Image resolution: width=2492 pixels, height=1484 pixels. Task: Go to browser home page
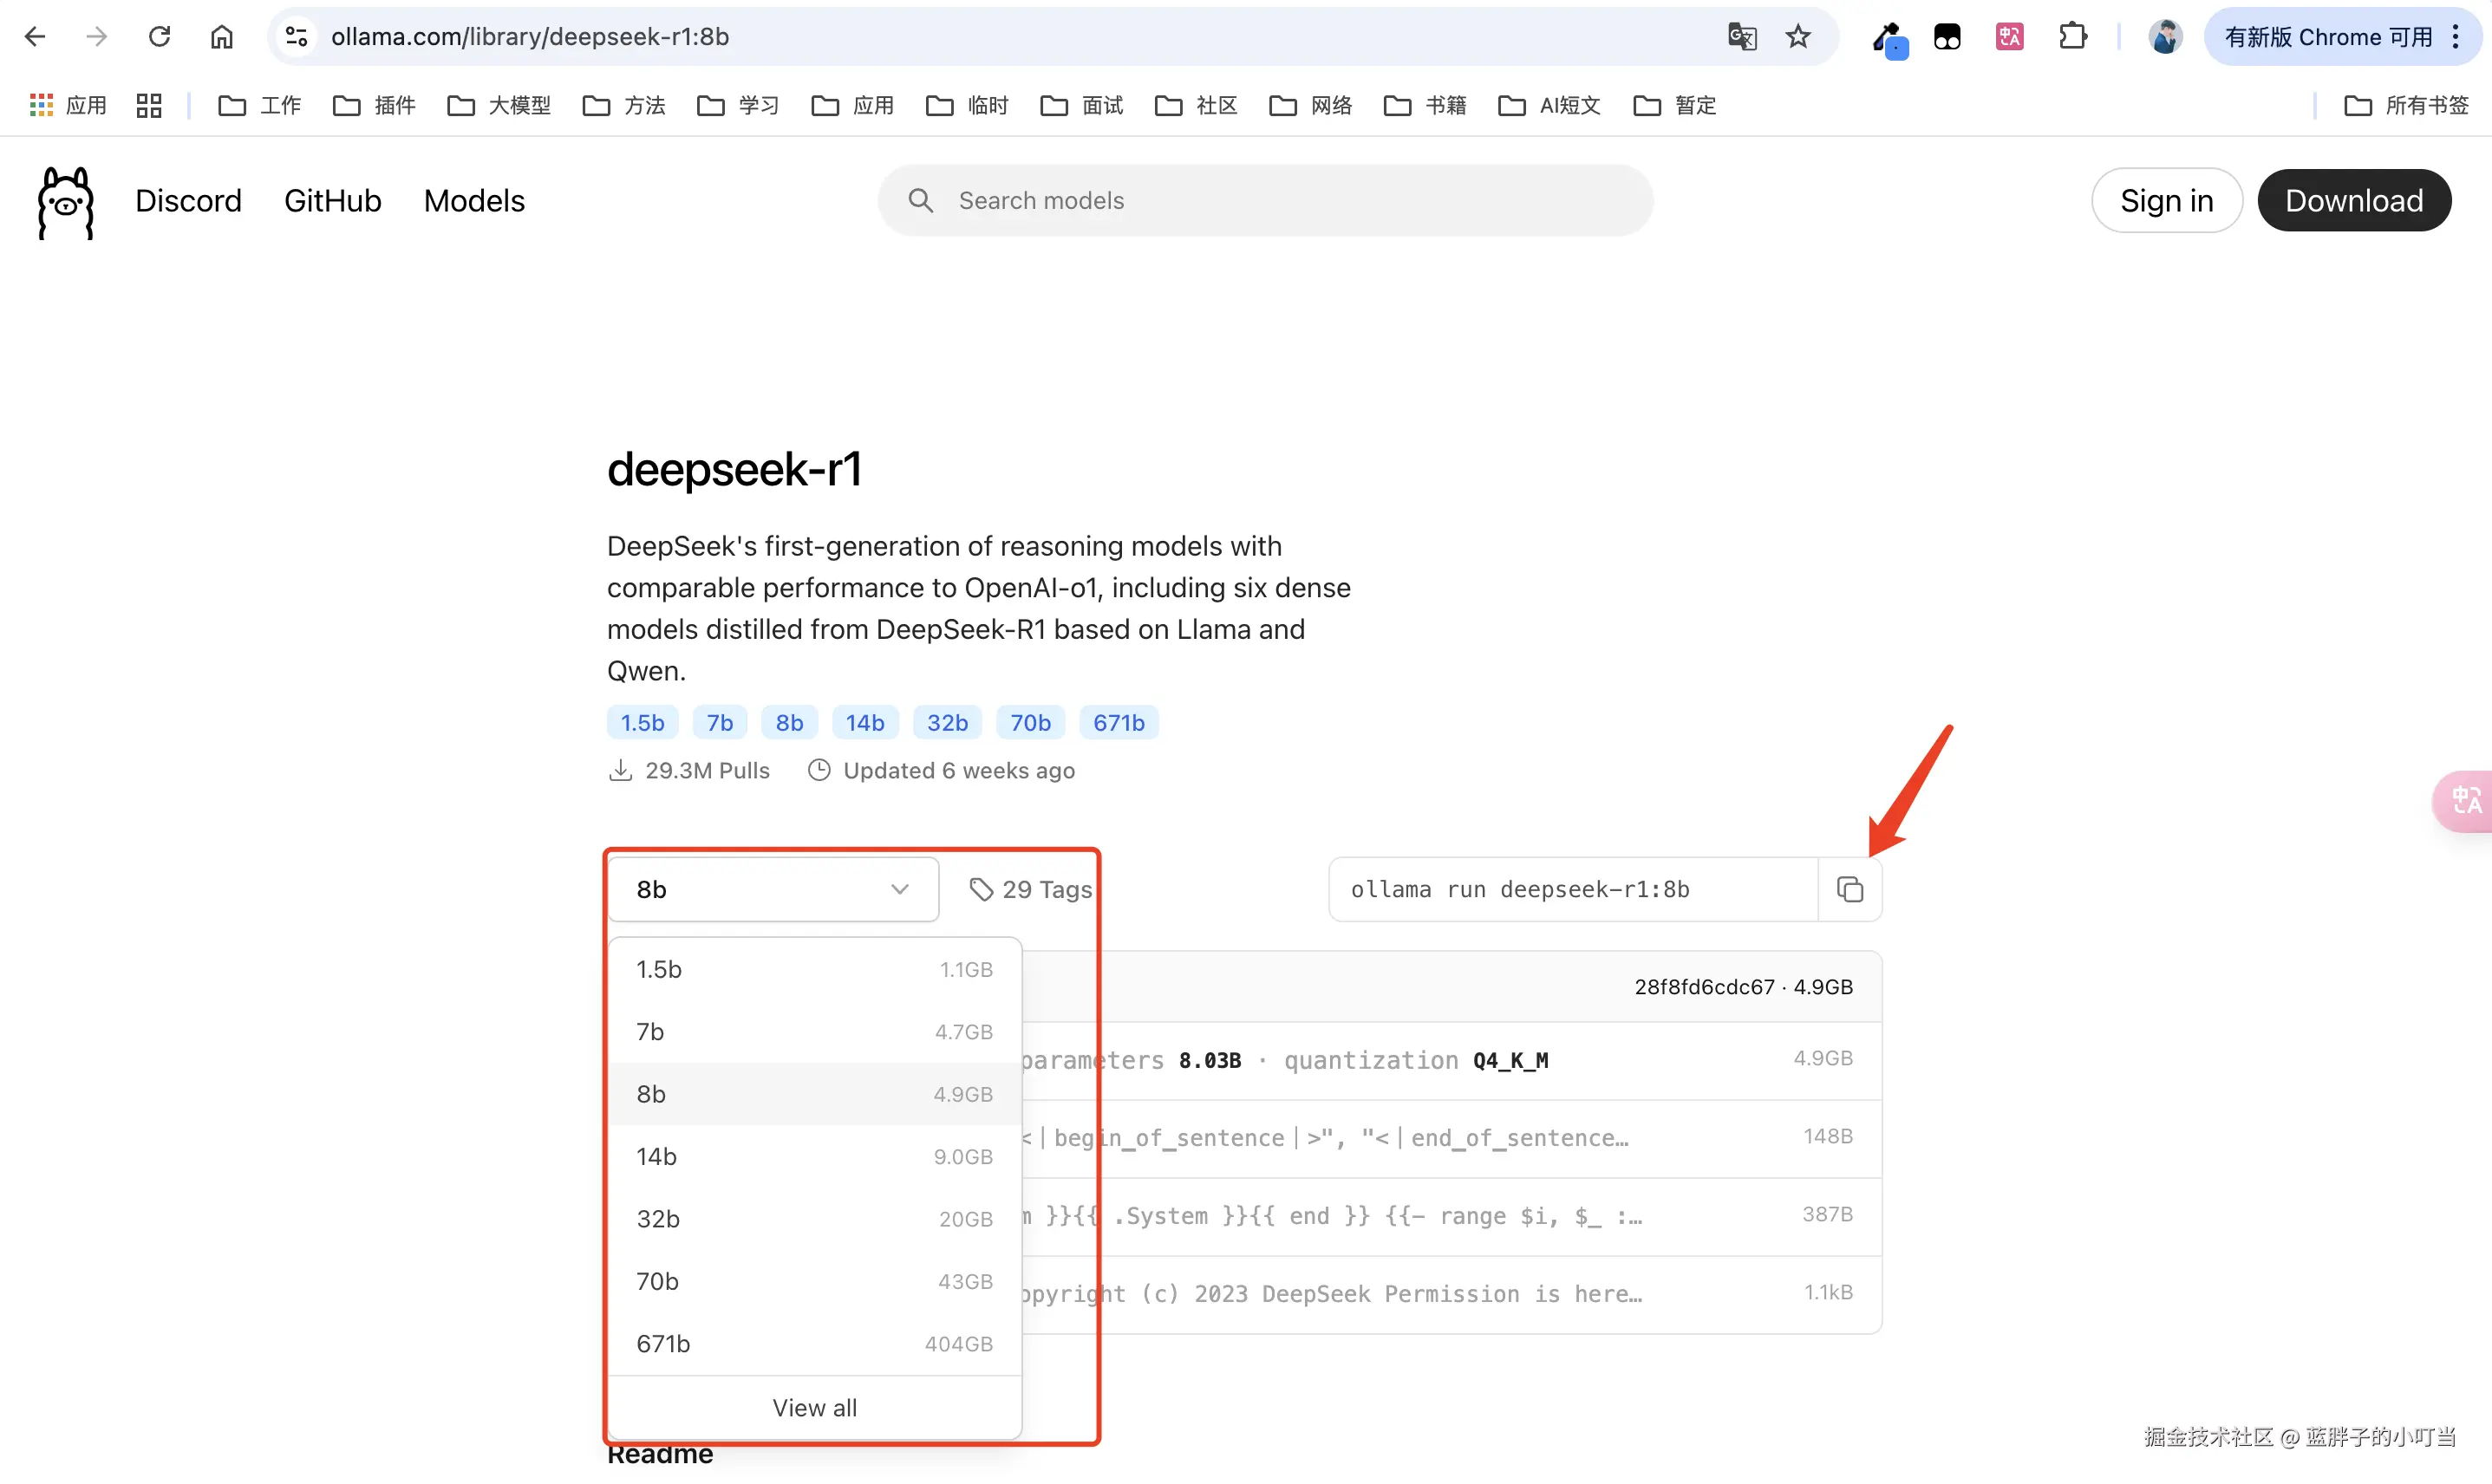[221, 37]
